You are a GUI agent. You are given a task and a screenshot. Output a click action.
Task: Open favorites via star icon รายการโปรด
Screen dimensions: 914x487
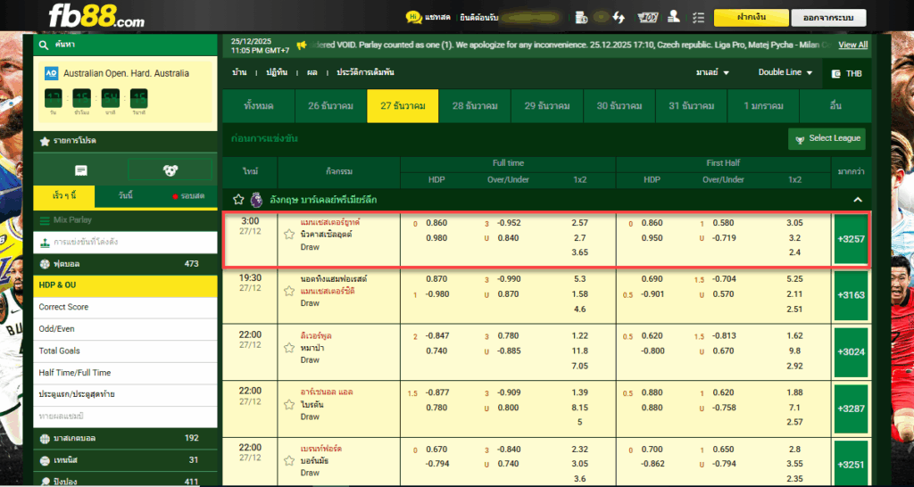click(45, 141)
